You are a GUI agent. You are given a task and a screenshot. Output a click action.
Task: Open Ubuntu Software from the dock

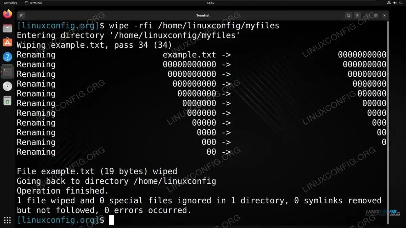tap(7, 42)
